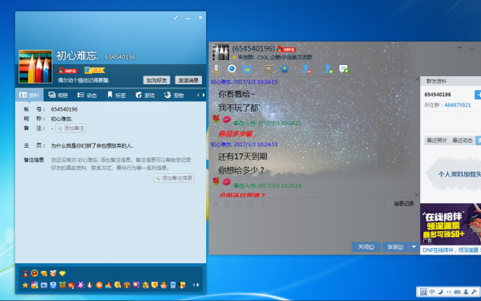Show next service icons with right arrow

198,285
